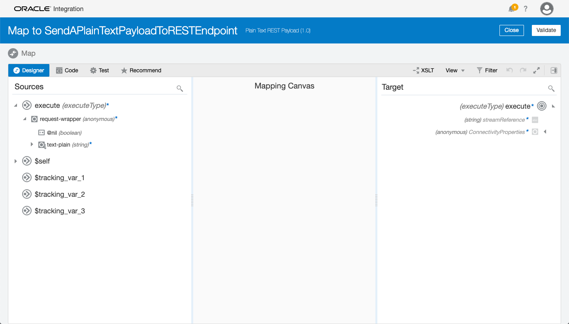The height and width of the screenshot is (324, 569).
Task: Redo the mapping change
Action: 523,70
